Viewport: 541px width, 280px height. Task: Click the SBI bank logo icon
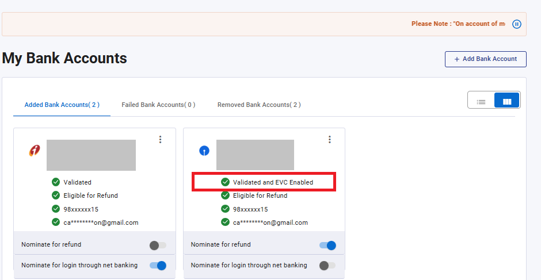click(x=204, y=151)
